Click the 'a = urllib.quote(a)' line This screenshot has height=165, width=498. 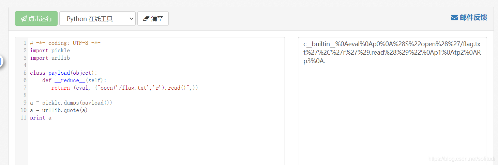pyautogui.click(x=59, y=110)
